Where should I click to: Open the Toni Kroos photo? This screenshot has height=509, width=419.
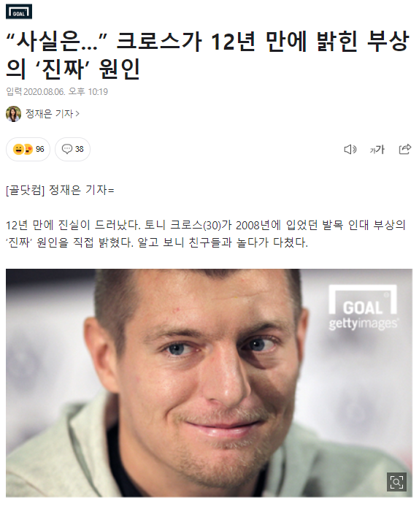point(209,383)
